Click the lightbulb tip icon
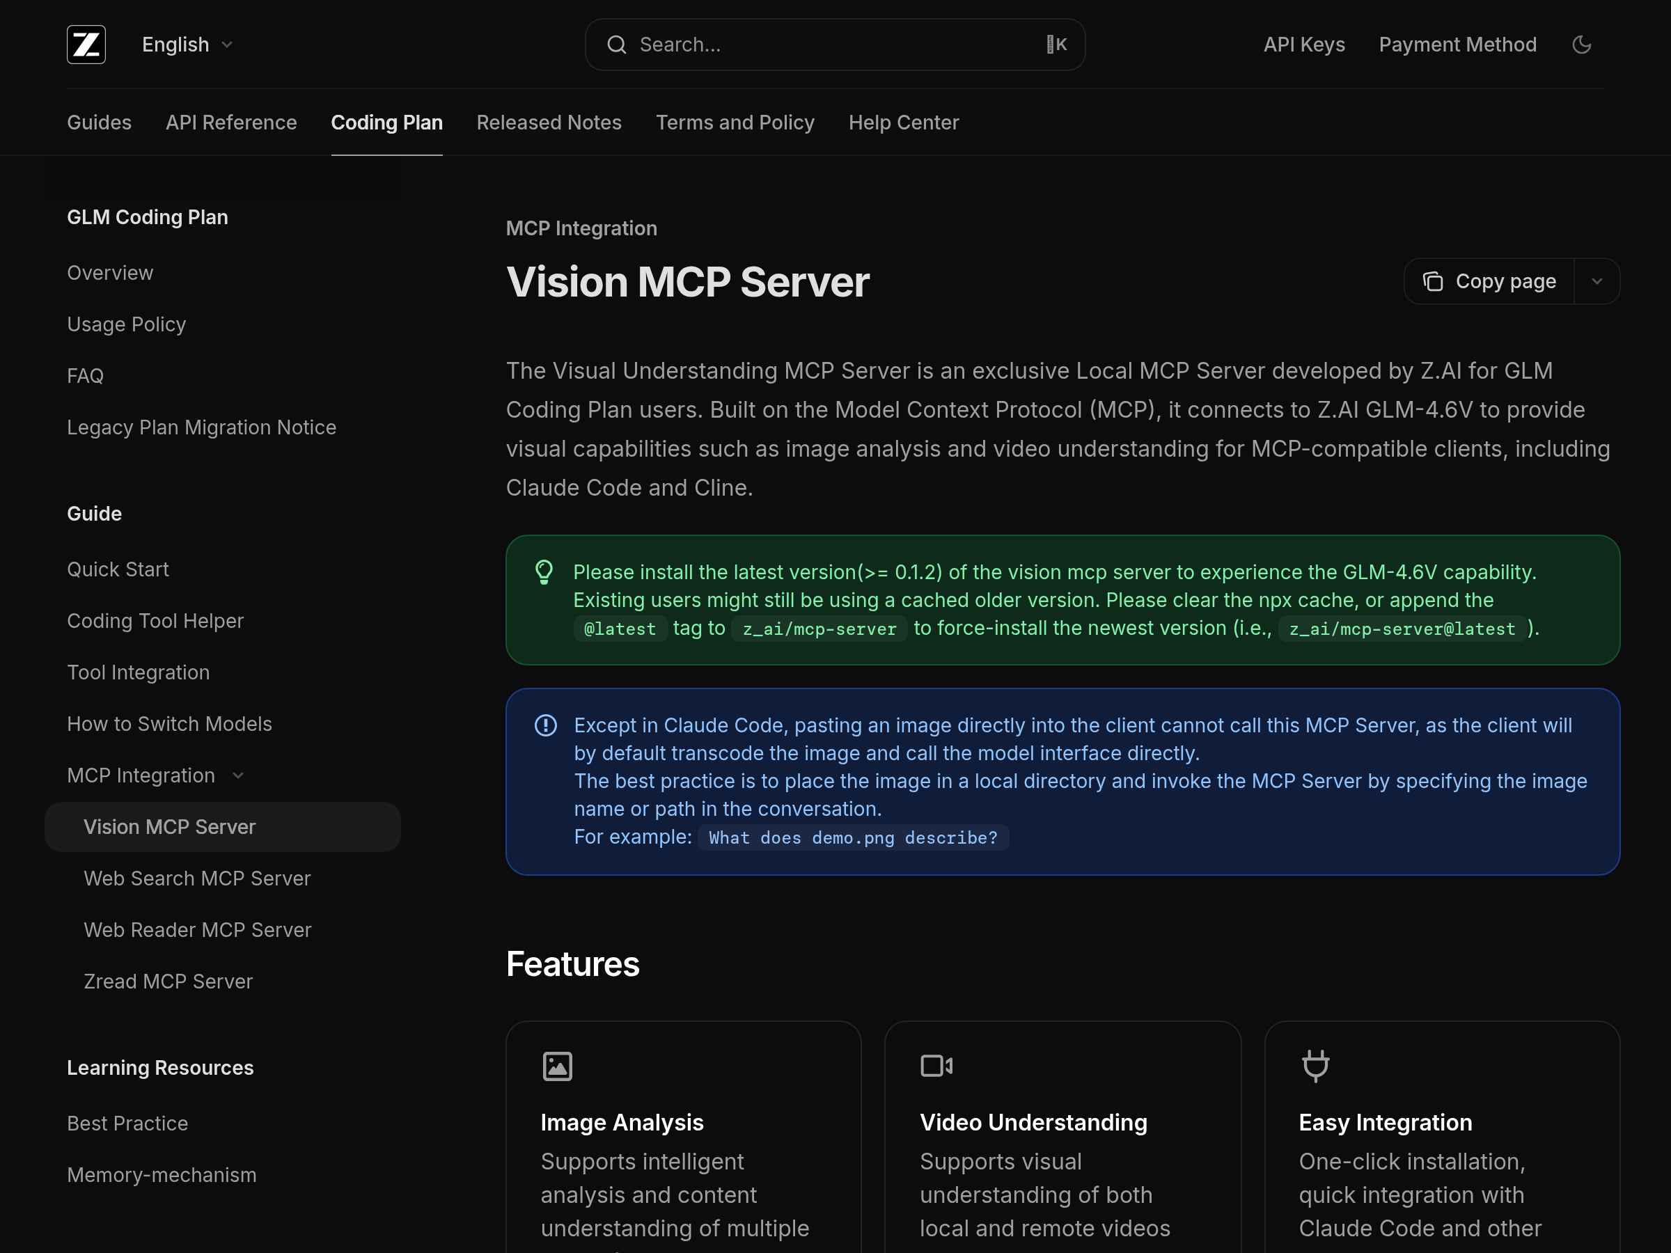The height and width of the screenshot is (1253, 1671). pyautogui.click(x=544, y=572)
